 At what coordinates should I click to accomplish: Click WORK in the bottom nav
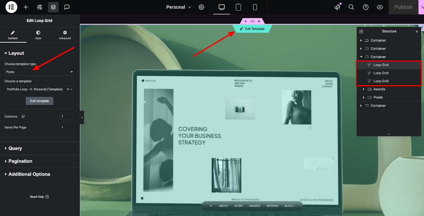(x=239, y=206)
